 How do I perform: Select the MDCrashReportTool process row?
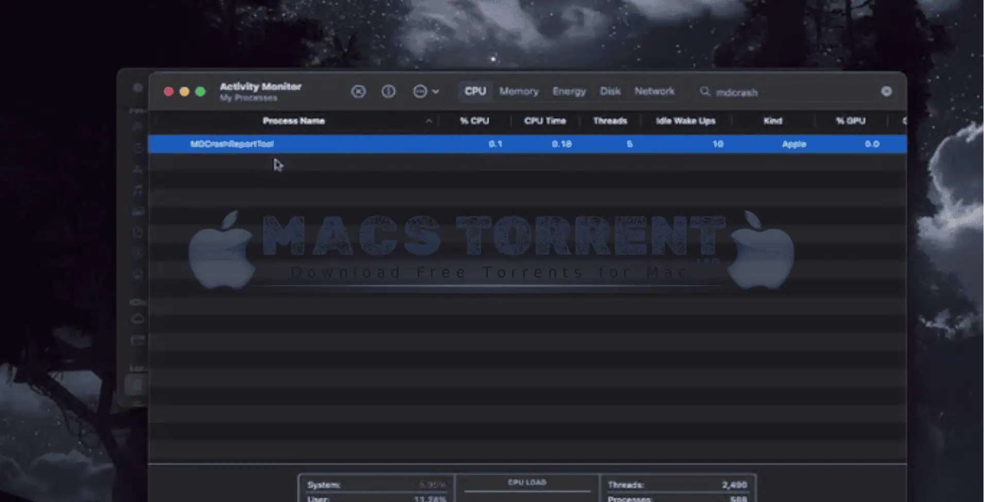[527, 144]
